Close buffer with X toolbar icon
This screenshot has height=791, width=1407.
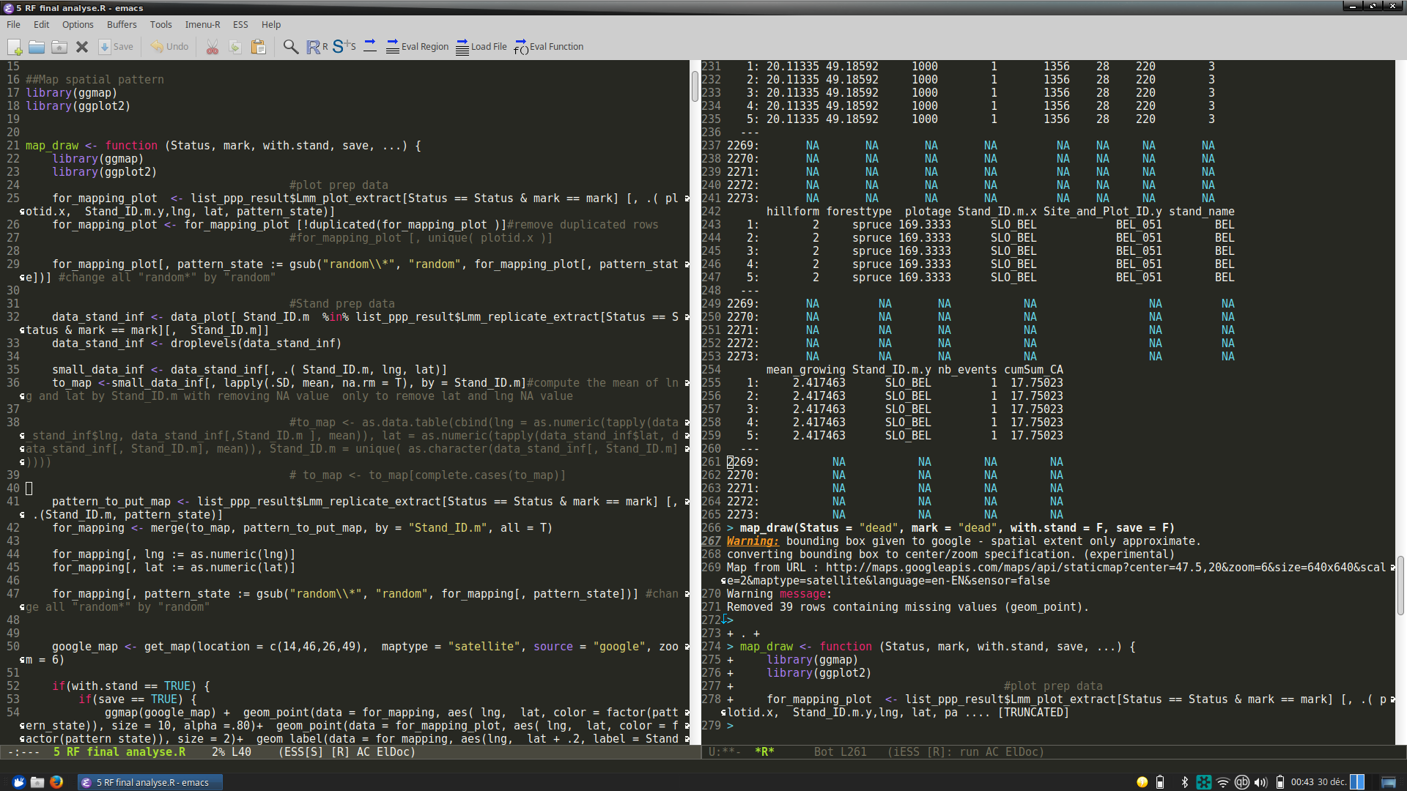tap(82, 47)
